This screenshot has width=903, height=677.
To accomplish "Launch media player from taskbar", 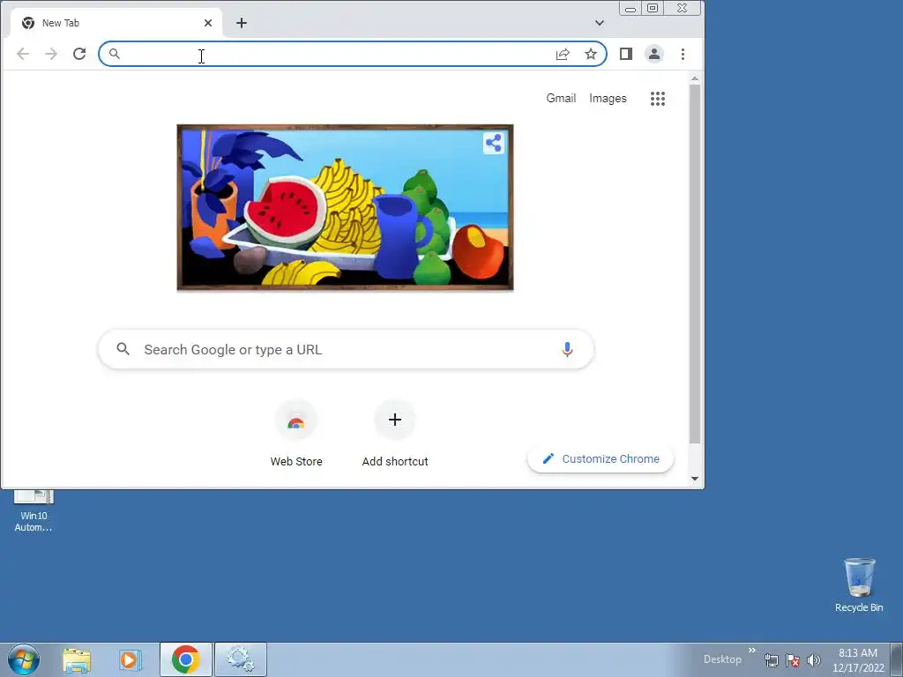I will click(x=131, y=659).
